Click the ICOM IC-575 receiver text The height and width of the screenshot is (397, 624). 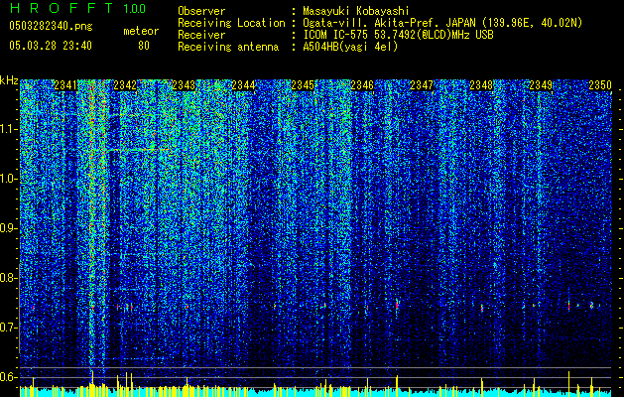pos(398,35)
